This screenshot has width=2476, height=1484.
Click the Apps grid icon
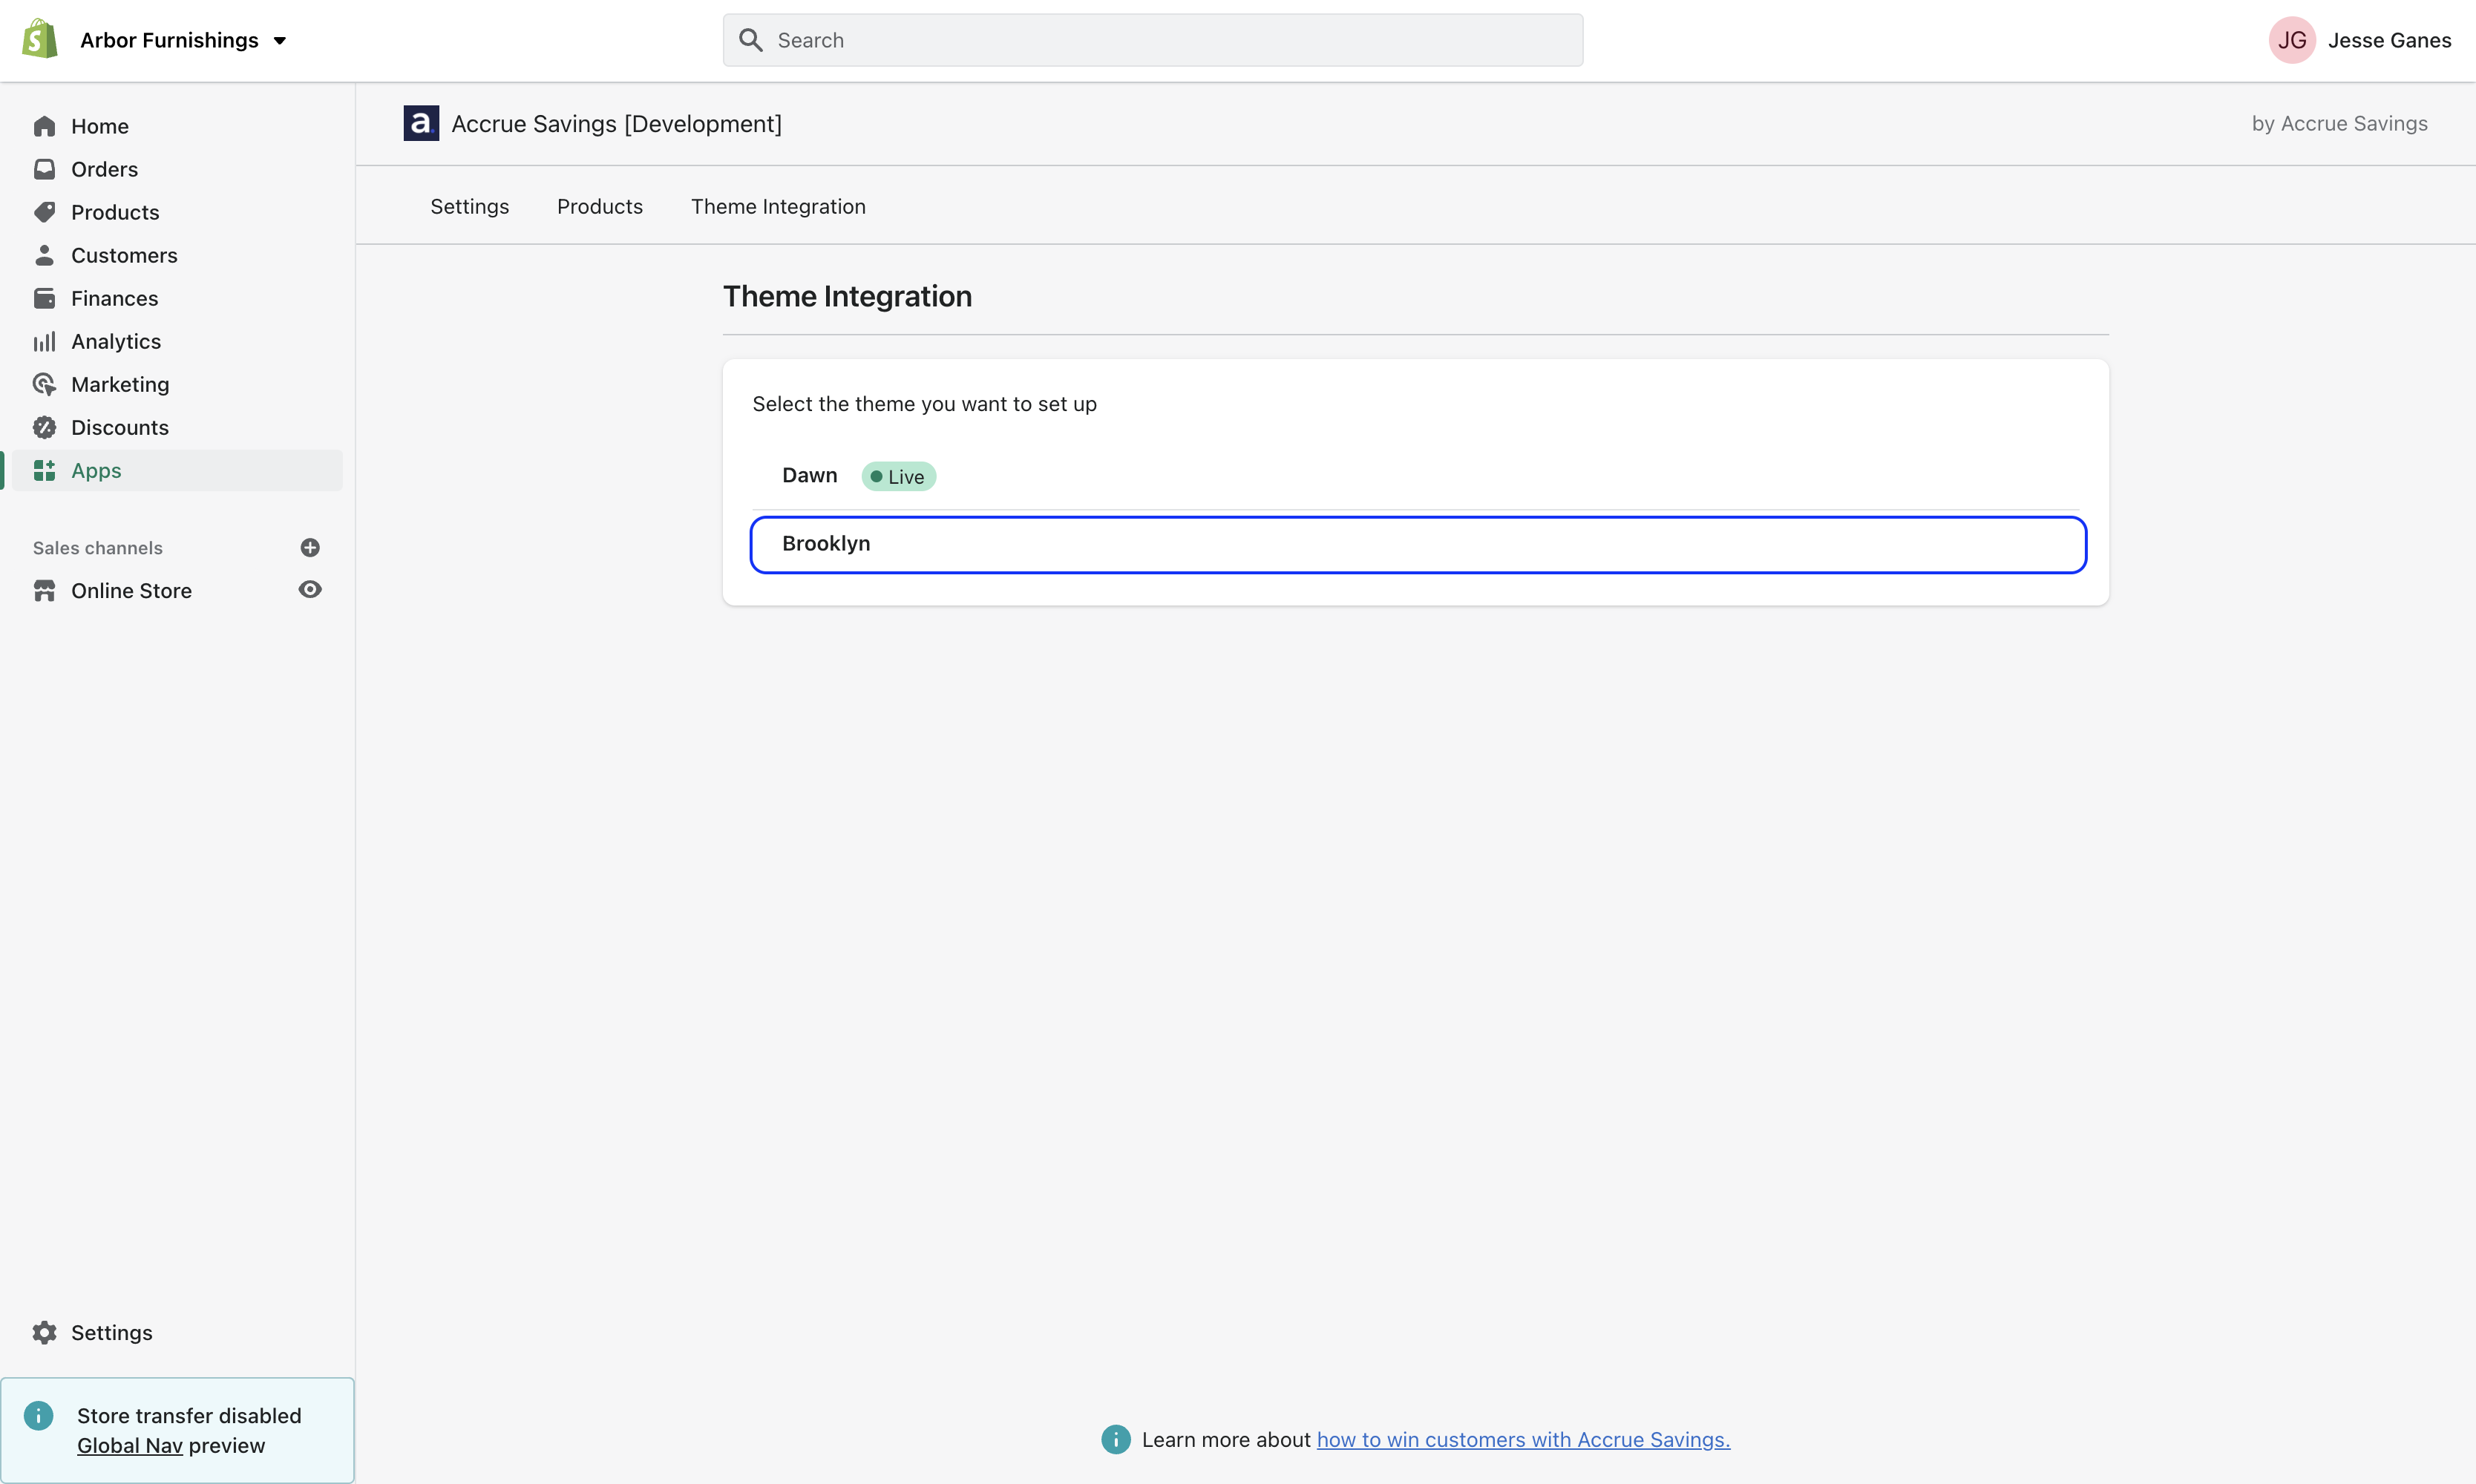[44, 470]
